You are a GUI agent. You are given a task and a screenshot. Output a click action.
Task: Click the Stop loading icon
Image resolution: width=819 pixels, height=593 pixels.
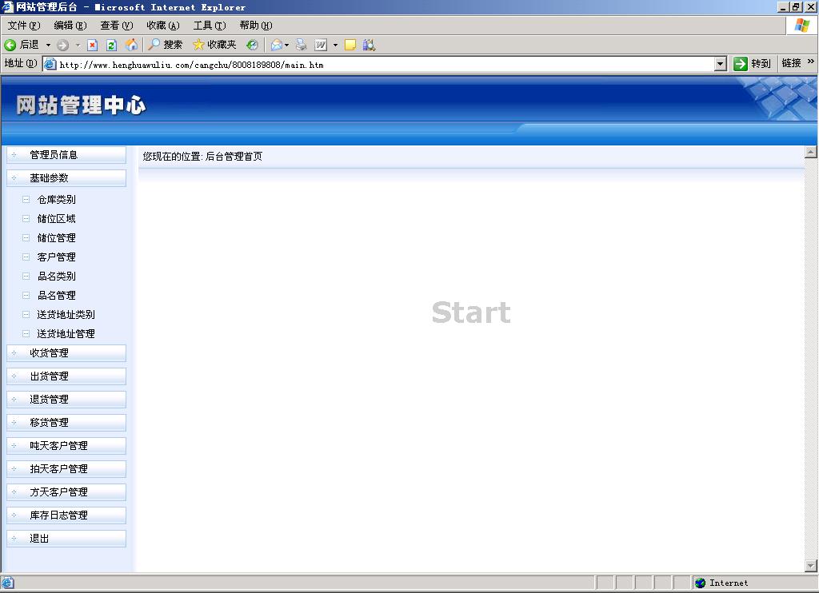93,45
